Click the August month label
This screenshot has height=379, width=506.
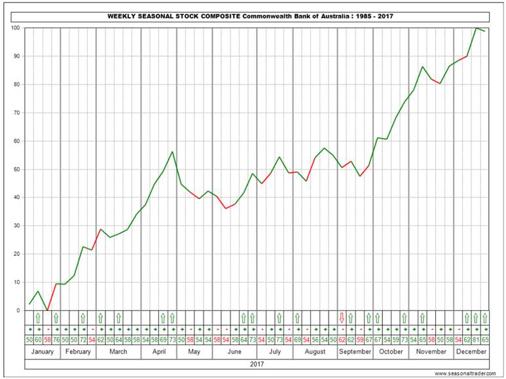pos(315,352)
